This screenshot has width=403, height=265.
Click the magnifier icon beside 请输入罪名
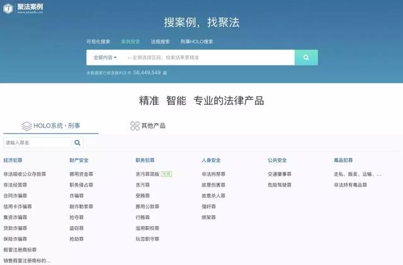pyautogui.click(x=77, y=143)
